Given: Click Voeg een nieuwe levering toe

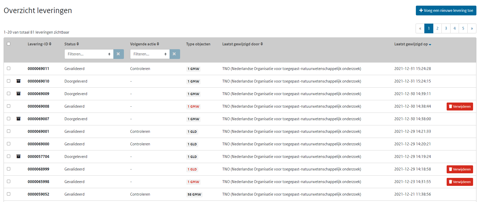Looking at the screenshot, I should pos(446,11).
